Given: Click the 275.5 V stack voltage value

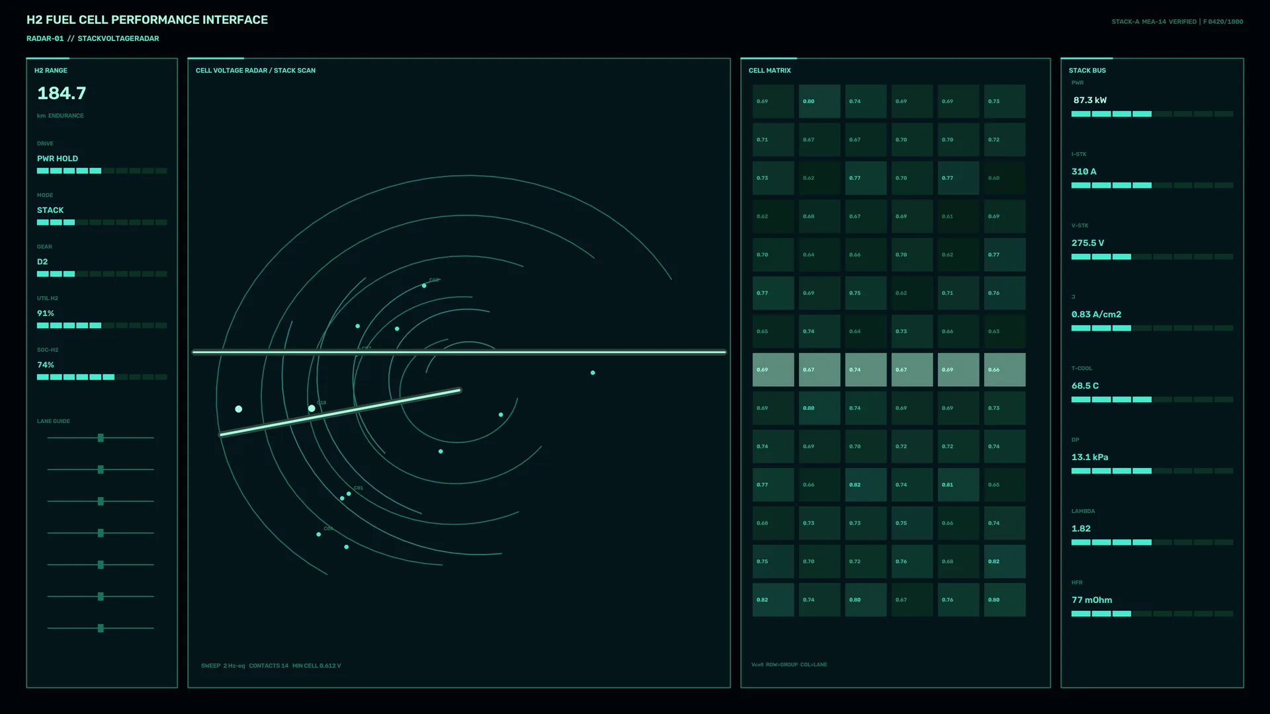Looking at the screenshot, I should click(x=1088, y=243).
